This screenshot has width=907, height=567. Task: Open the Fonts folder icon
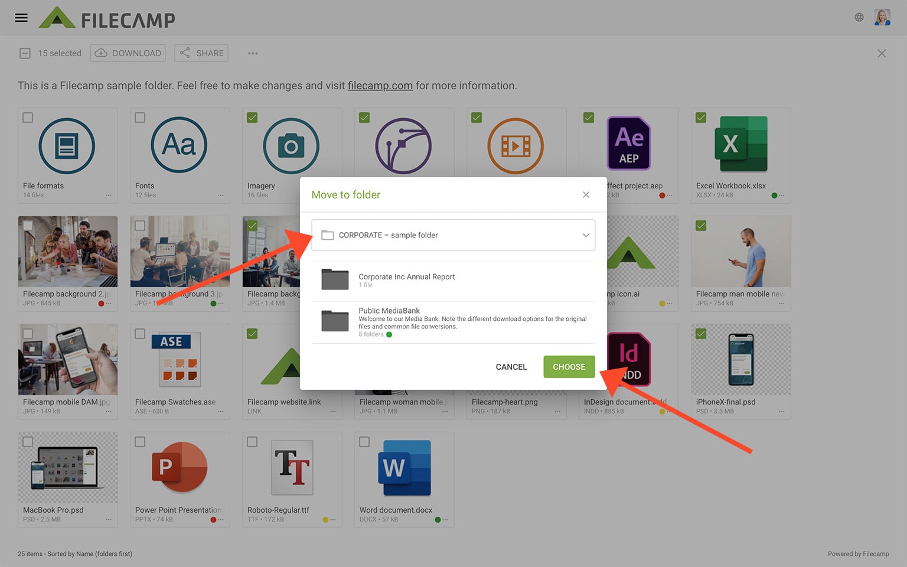pos(179,146)
